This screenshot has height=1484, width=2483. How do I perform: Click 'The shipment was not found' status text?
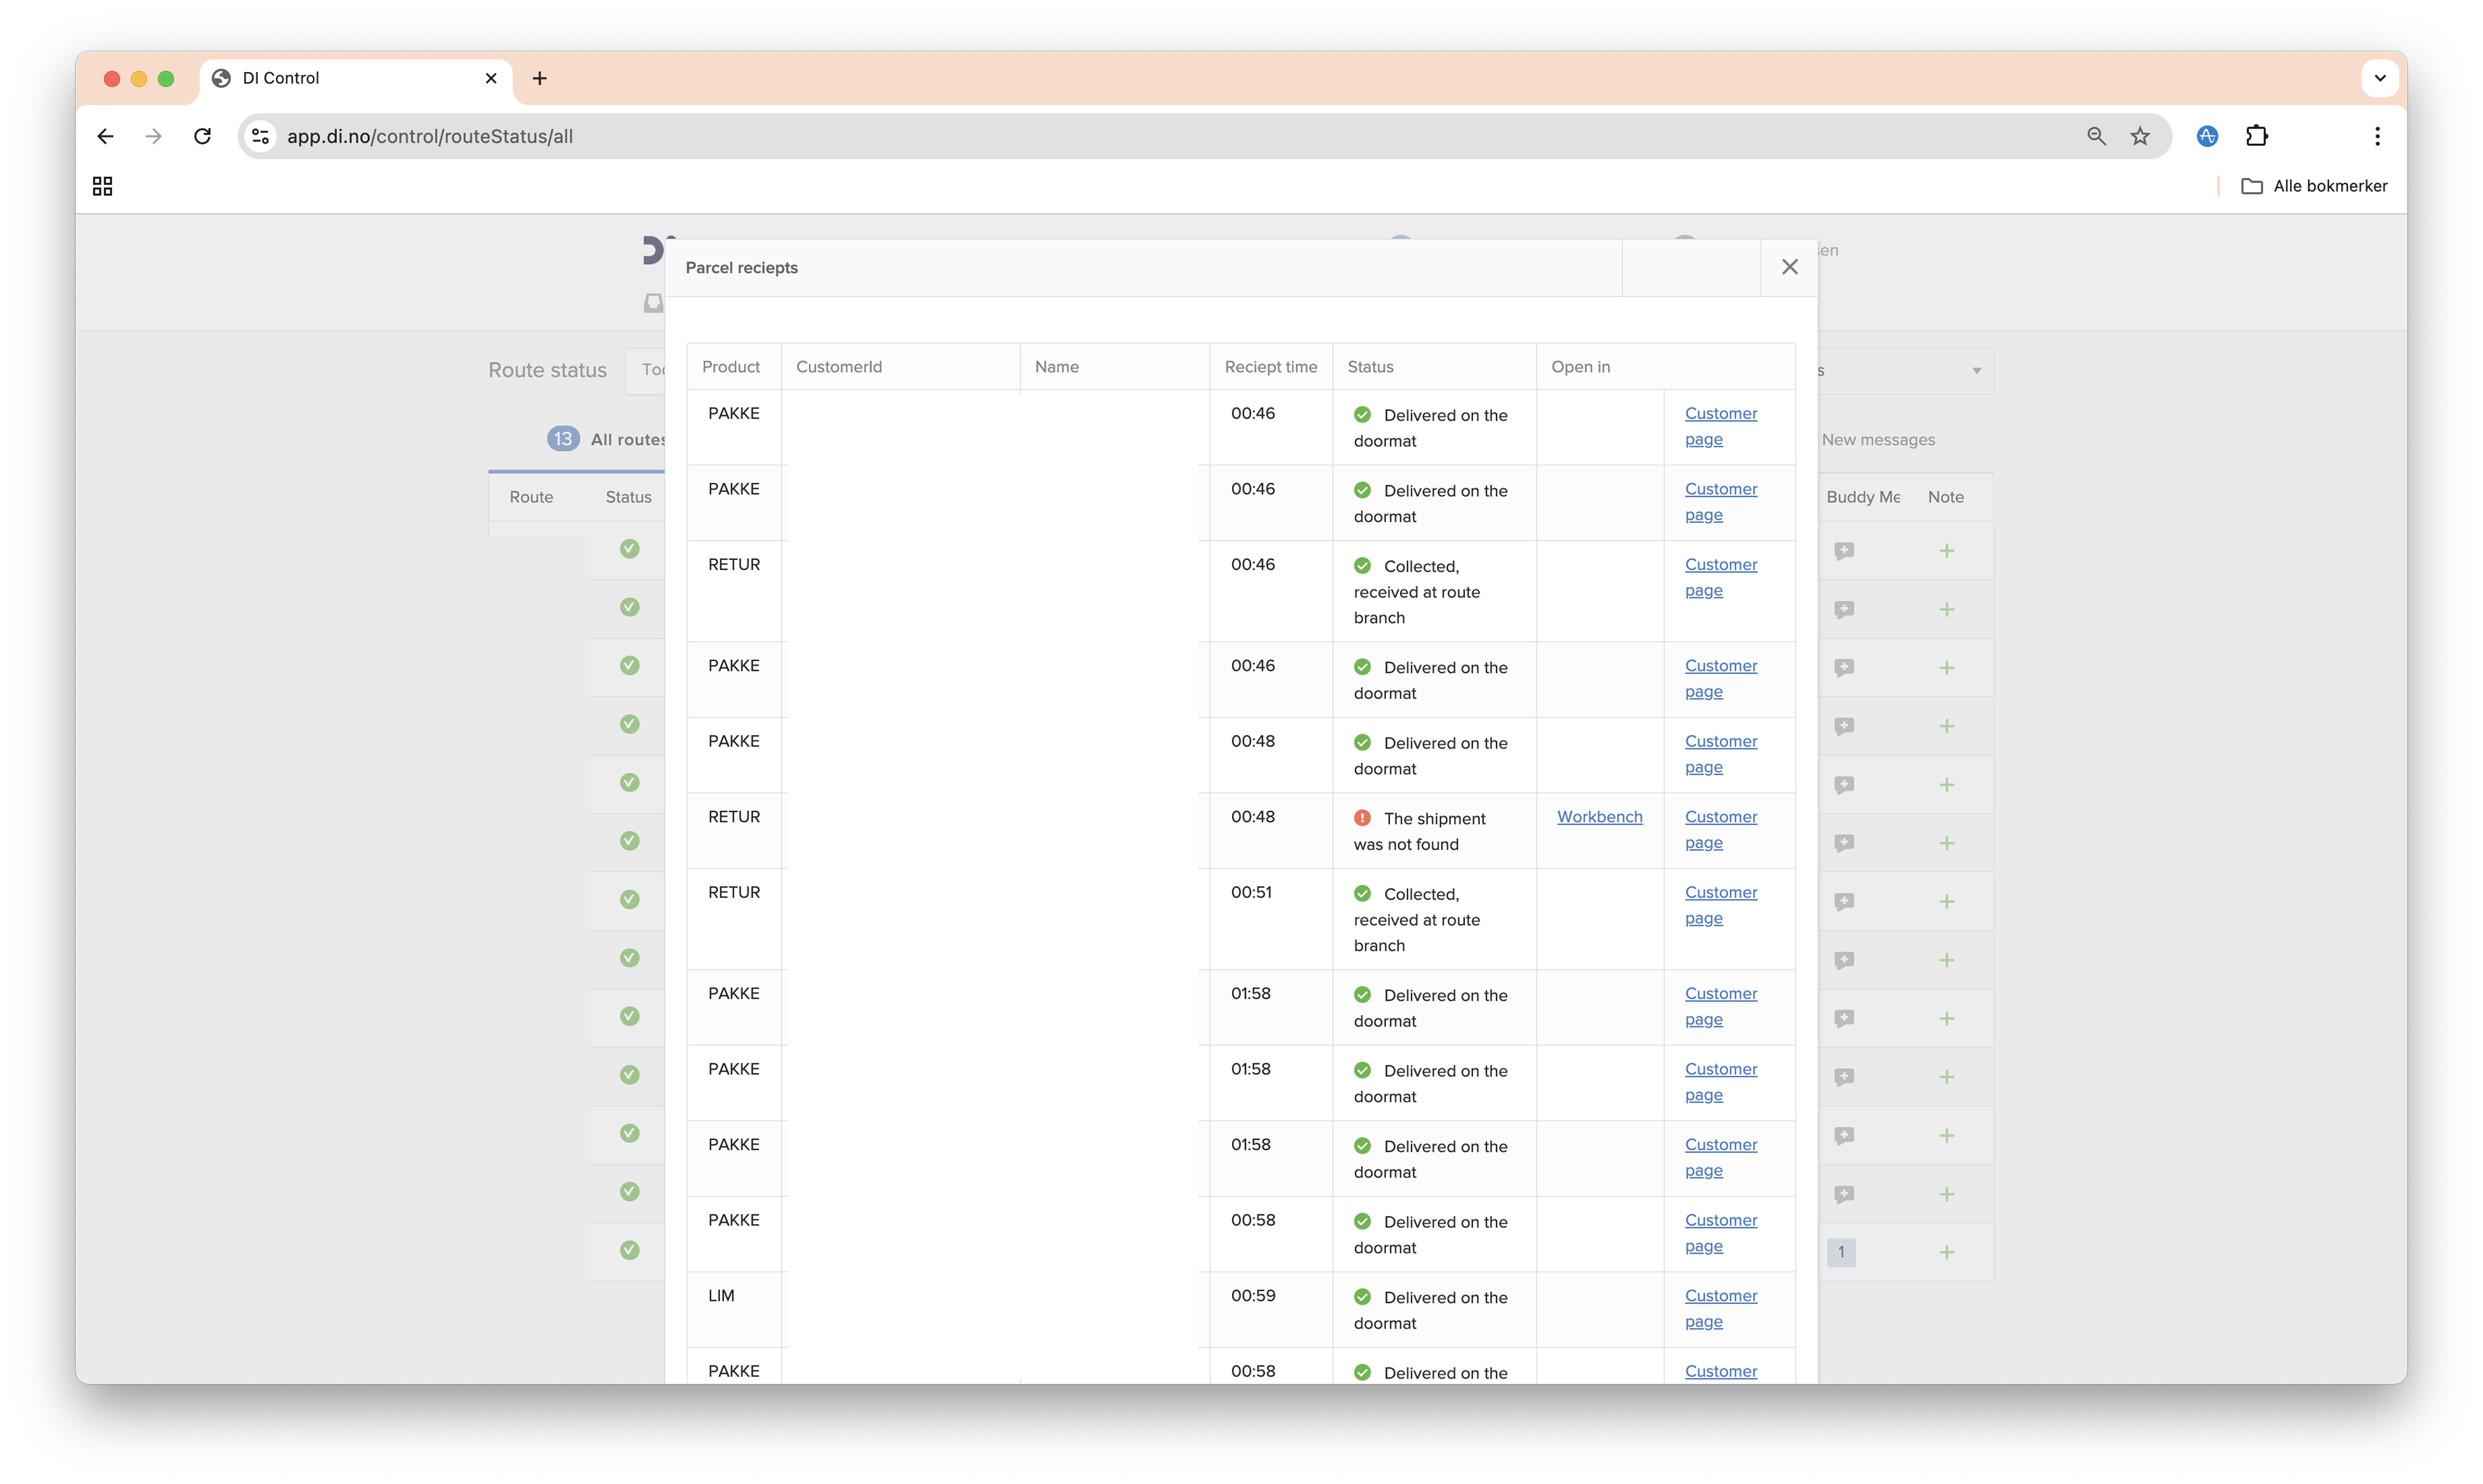[1420, 831]
